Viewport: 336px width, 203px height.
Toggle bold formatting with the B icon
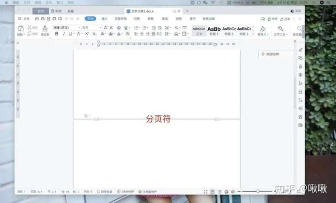click(57, 34)
